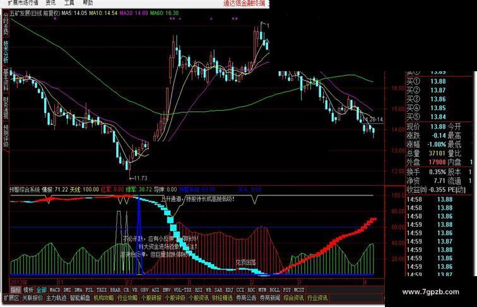Switch indicator to CCI
This screenshot has height=307, width=477.
click(x=240, y=290)
